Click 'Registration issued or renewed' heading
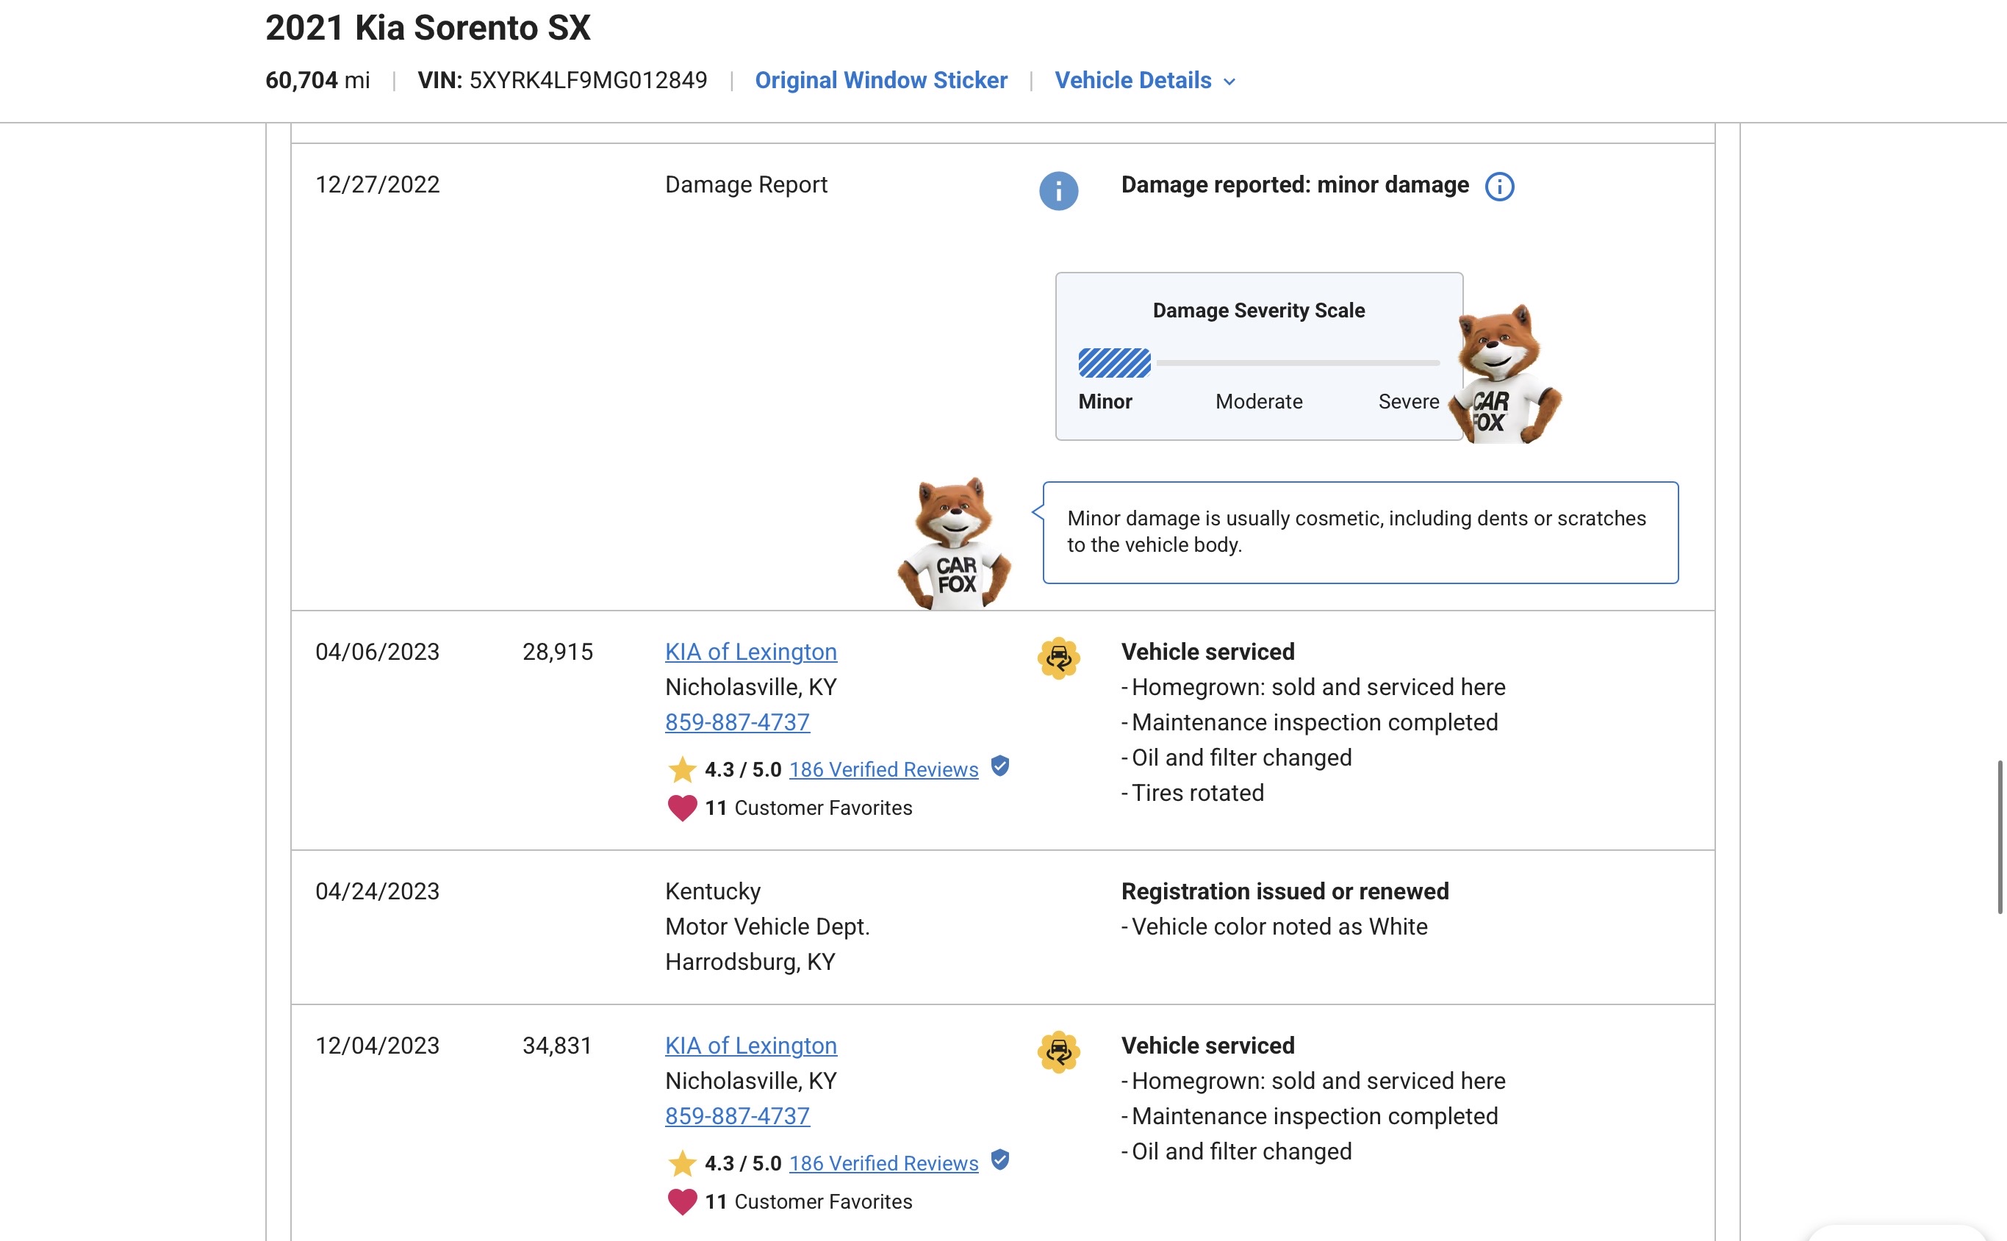 [x=1285, y=891]
